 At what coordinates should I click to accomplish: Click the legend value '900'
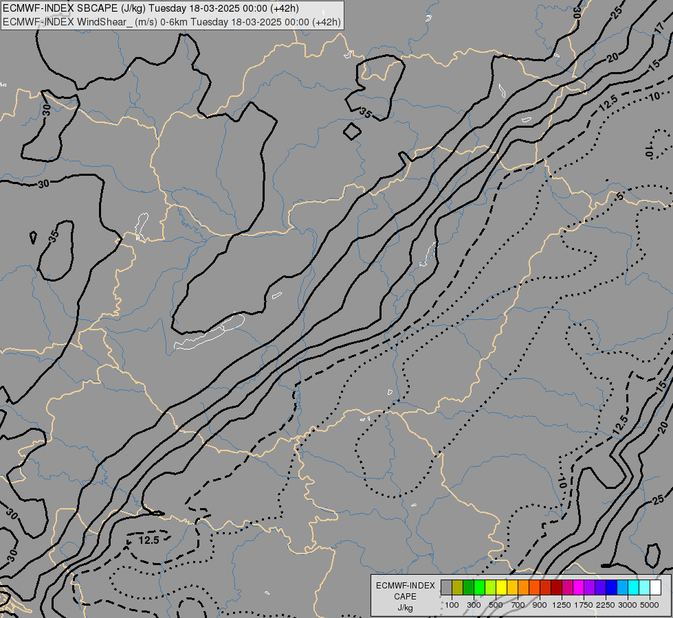[x=540, y=605]
